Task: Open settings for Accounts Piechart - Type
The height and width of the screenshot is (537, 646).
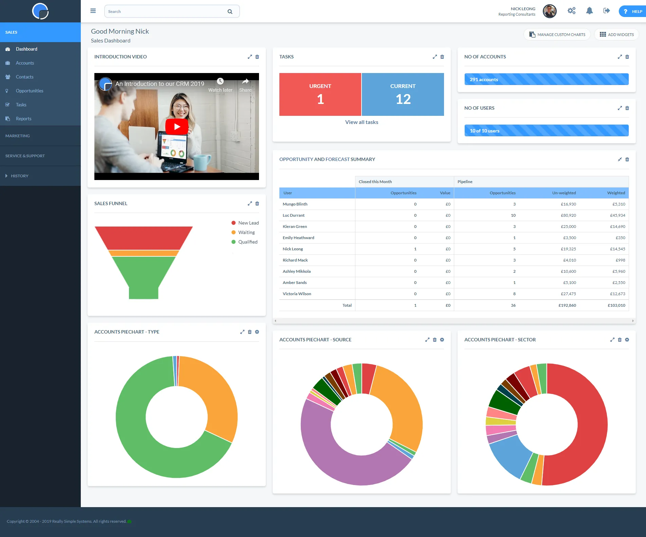Action: click(257, 332)
